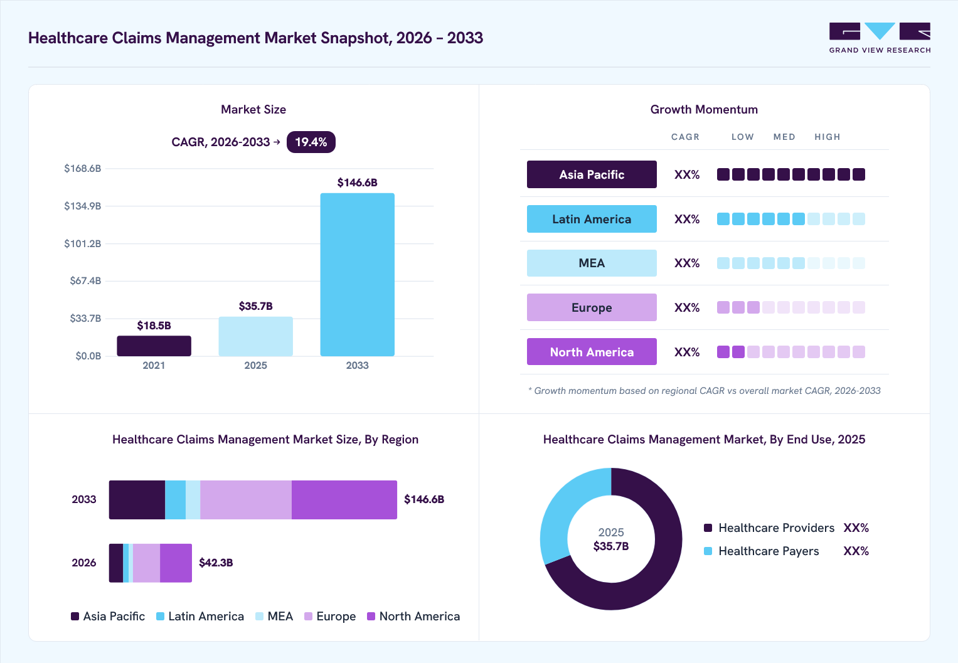Viewport: 958px width, 663px height.
Task: Click the Healthcare Providers legend swatch
Action: pos(708,528)
